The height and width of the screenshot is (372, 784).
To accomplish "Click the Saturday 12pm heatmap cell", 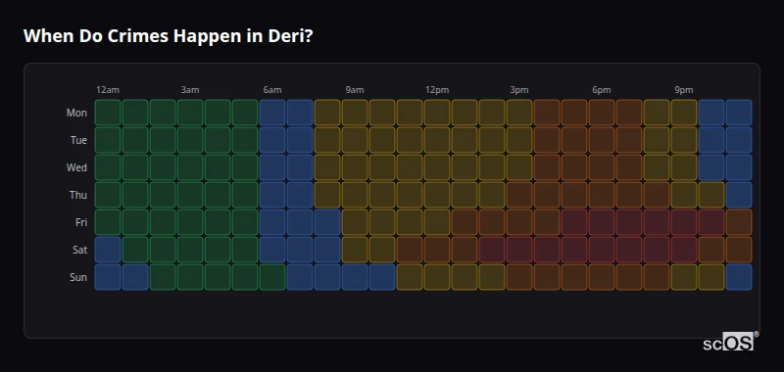I will tap(437, 250).
